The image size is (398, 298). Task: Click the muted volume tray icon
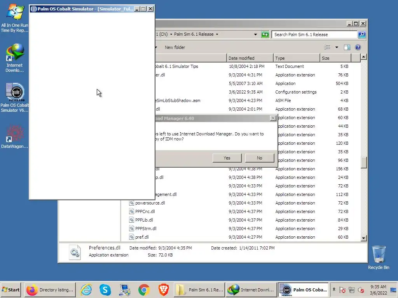coord(361,289)
